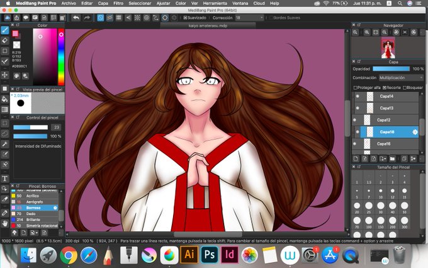The width and height of the screenshot is (428, 268).
Task: Hide layer Capa13 visibility dot
Action: point(358,108)
